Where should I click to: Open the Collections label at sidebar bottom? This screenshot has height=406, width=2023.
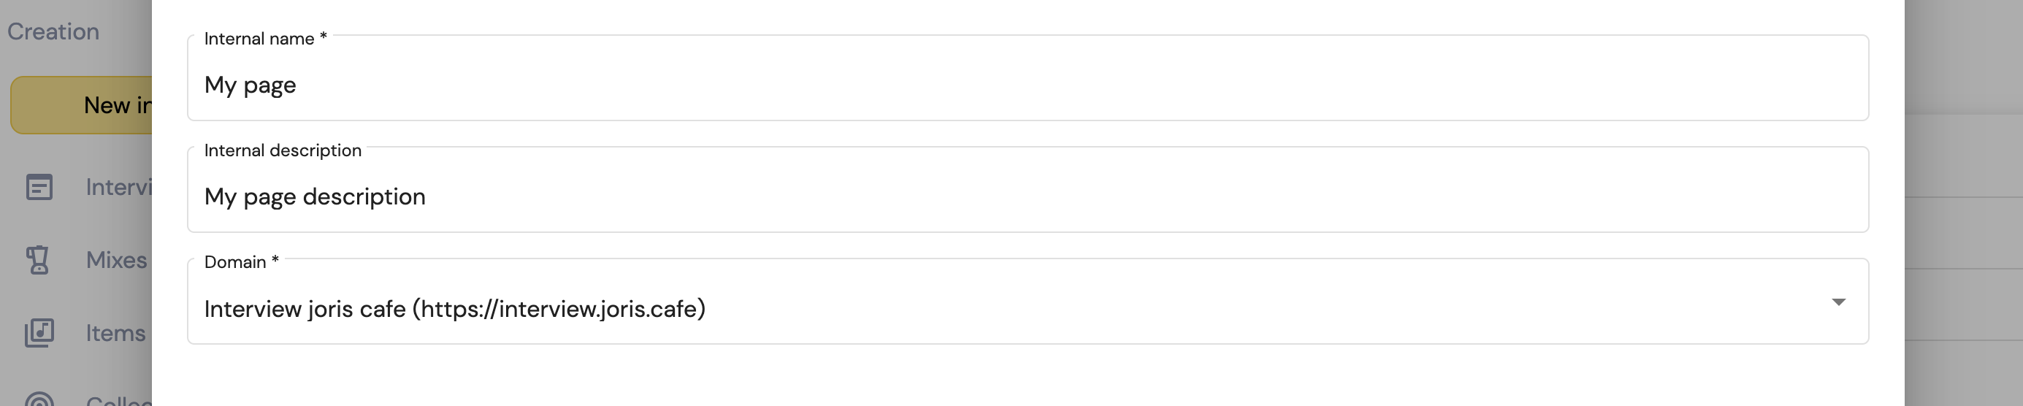pyautogui.click(x=118, y=399)
